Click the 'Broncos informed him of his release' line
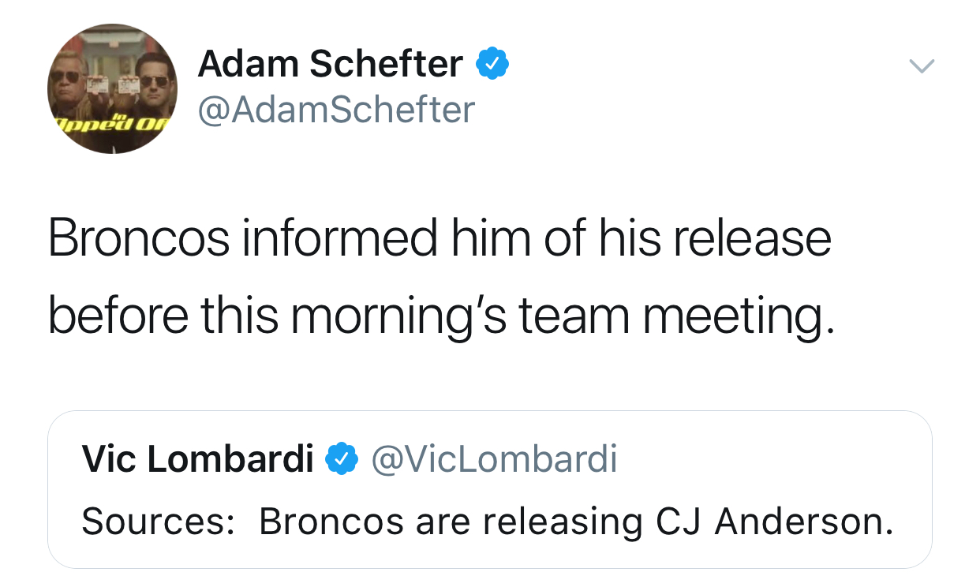The height and width of the screenshot is (587, 980). click(x=440, y=239)
